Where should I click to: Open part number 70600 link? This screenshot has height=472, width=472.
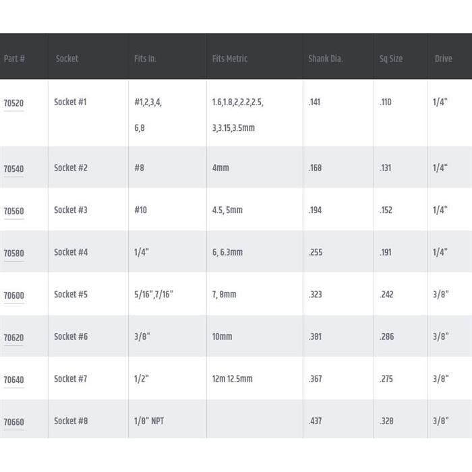coord(13,296)
